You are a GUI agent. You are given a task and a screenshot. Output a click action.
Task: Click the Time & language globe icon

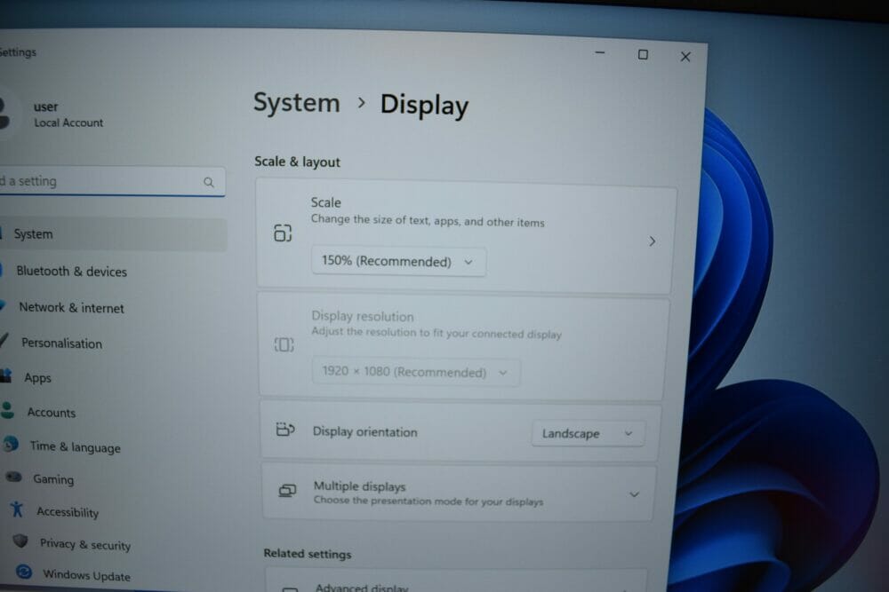[x=10, y=445]
